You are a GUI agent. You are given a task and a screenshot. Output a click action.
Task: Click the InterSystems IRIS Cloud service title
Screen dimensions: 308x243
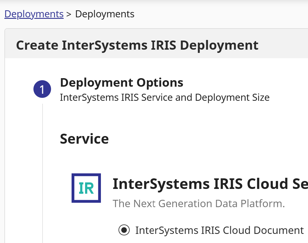point(210,184)
